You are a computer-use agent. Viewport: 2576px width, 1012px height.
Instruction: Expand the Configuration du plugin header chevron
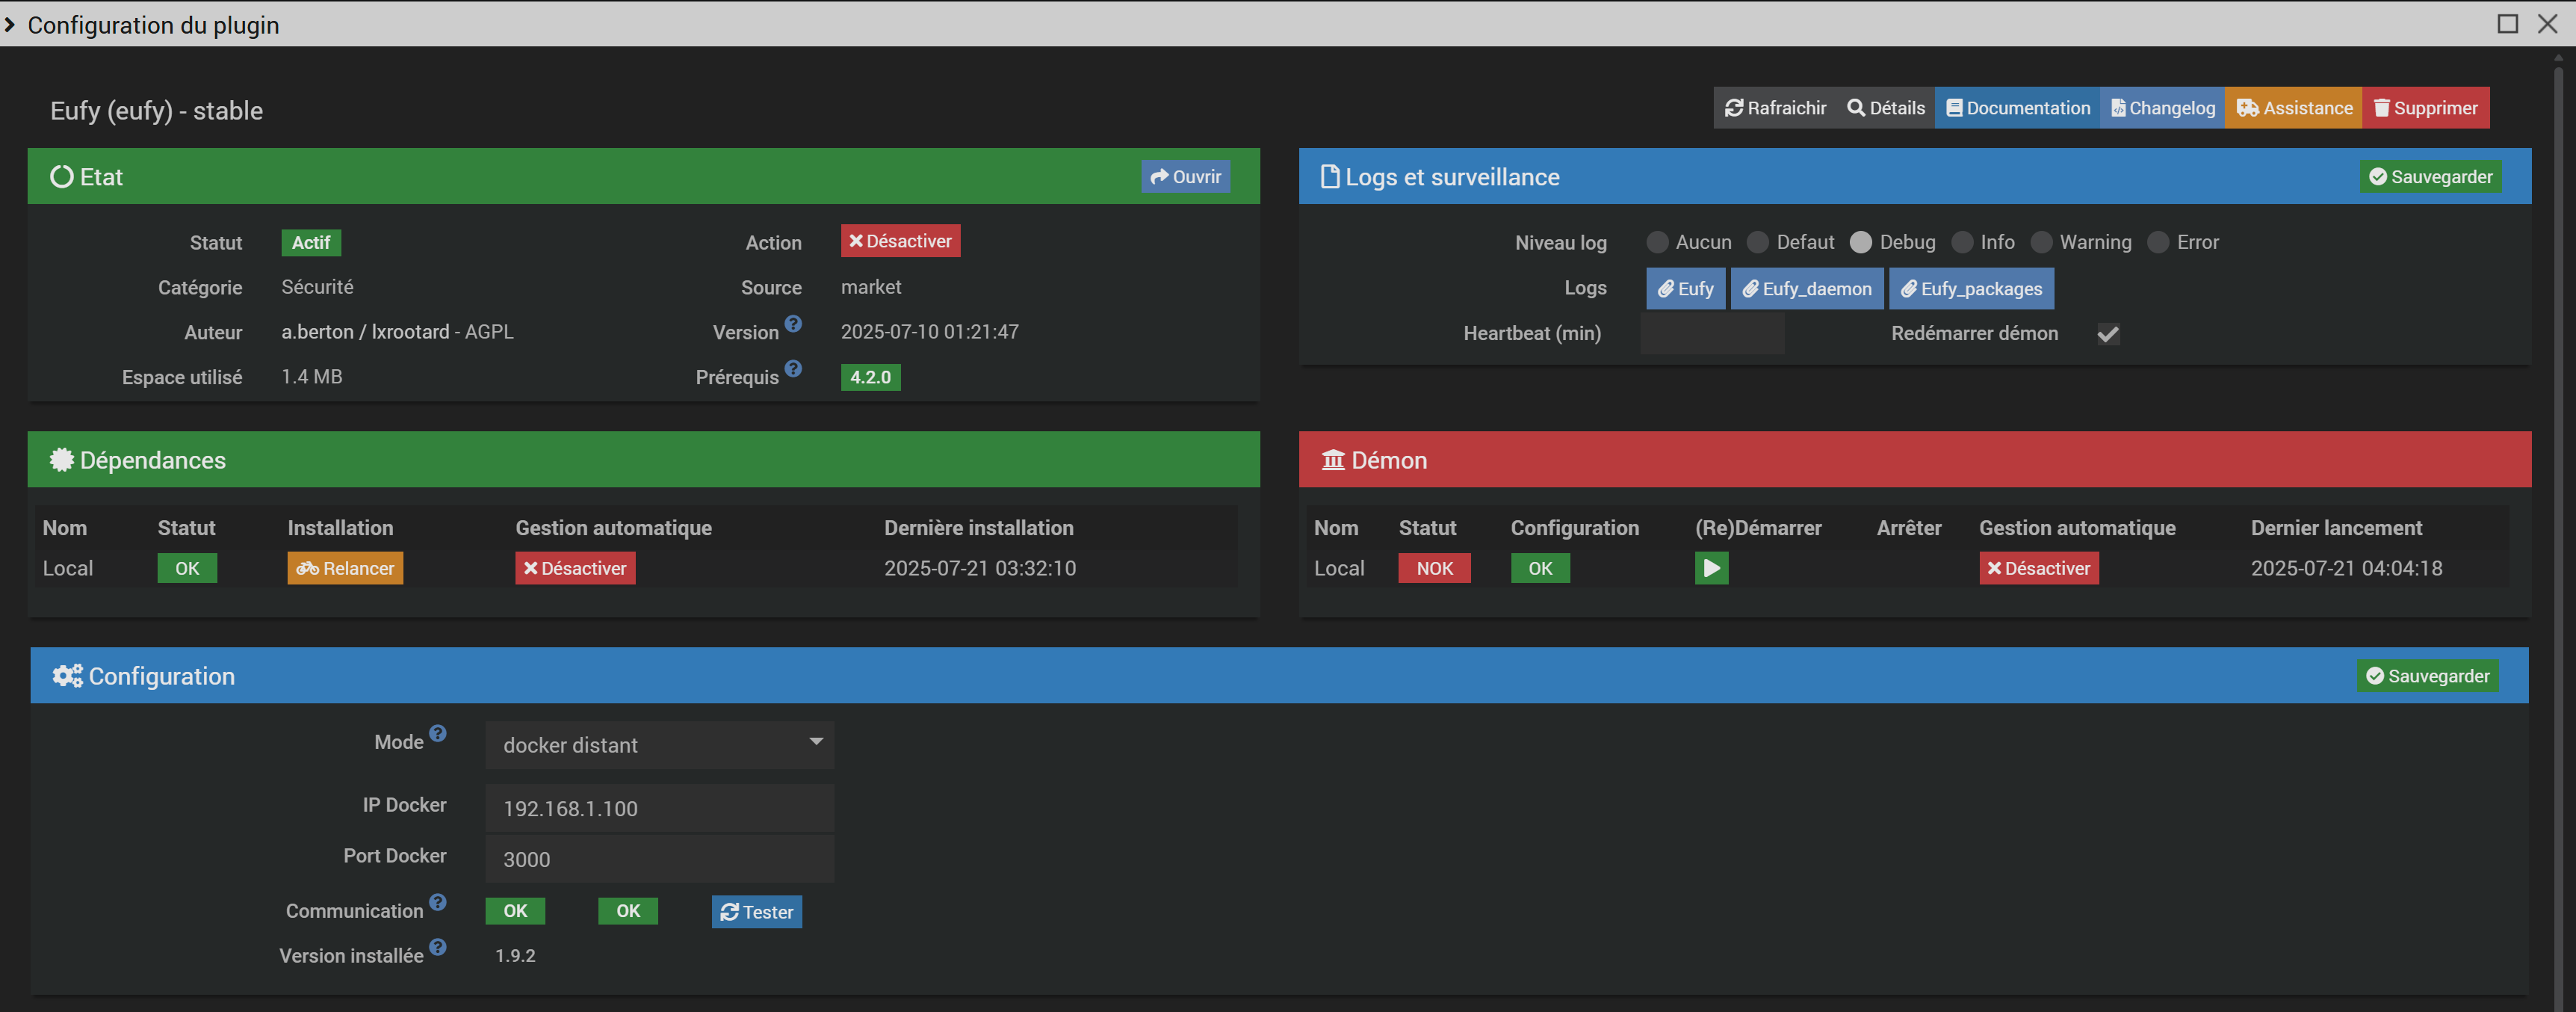[x=10, y=25]
